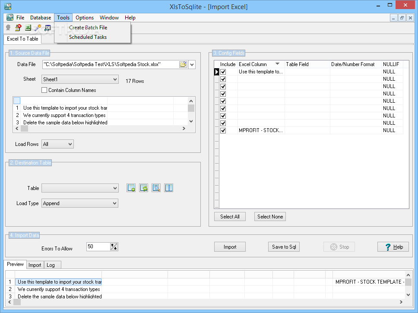Image resolution: width=418 pixels, height=313 pixels.
Task: Click the Save to Sql button
Action: tap(284, 247)
